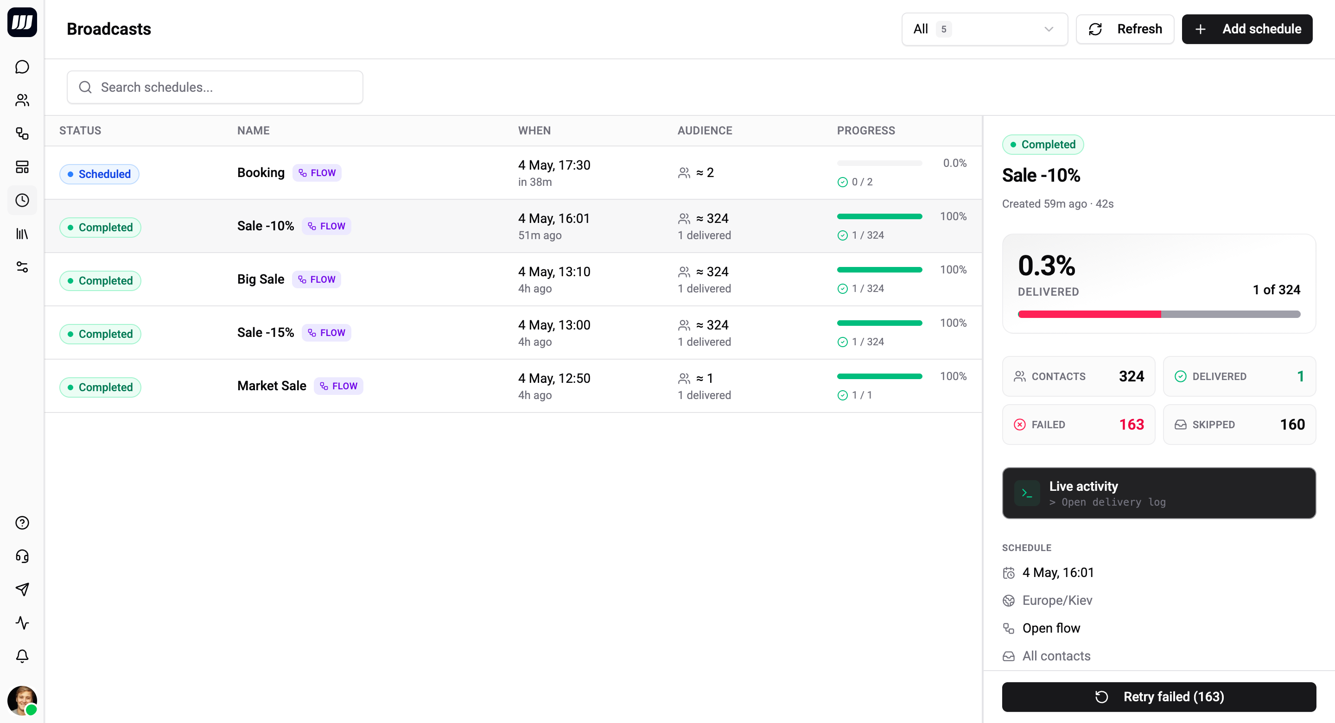Screen dimensions: 1335x723
Task: Click the Skipped count 160
Action: tap(1292, 425)
